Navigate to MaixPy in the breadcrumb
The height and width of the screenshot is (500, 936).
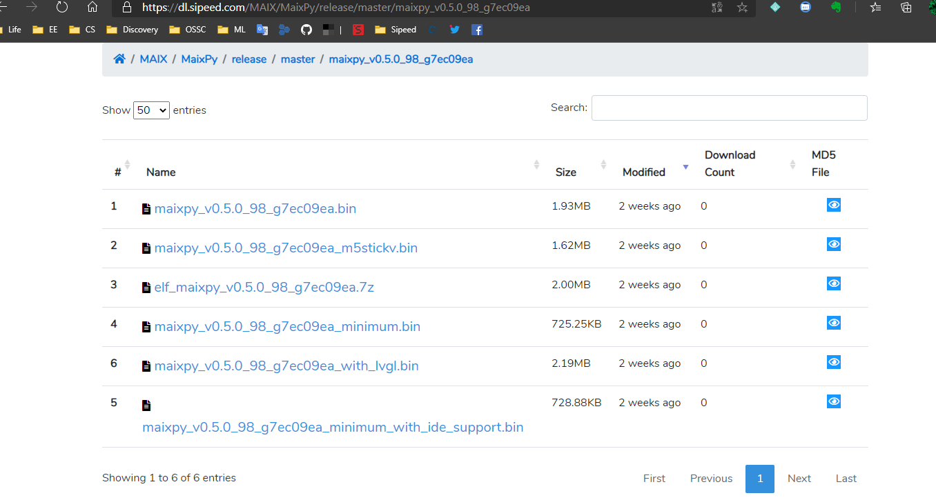[199, 59]
